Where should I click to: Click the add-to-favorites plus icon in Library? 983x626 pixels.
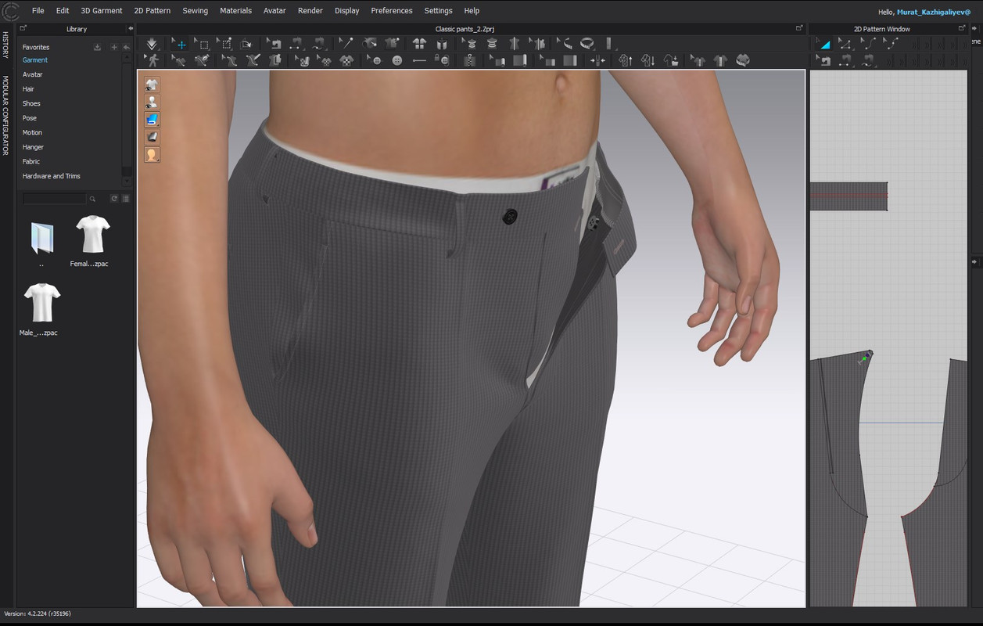coord(113,47)
